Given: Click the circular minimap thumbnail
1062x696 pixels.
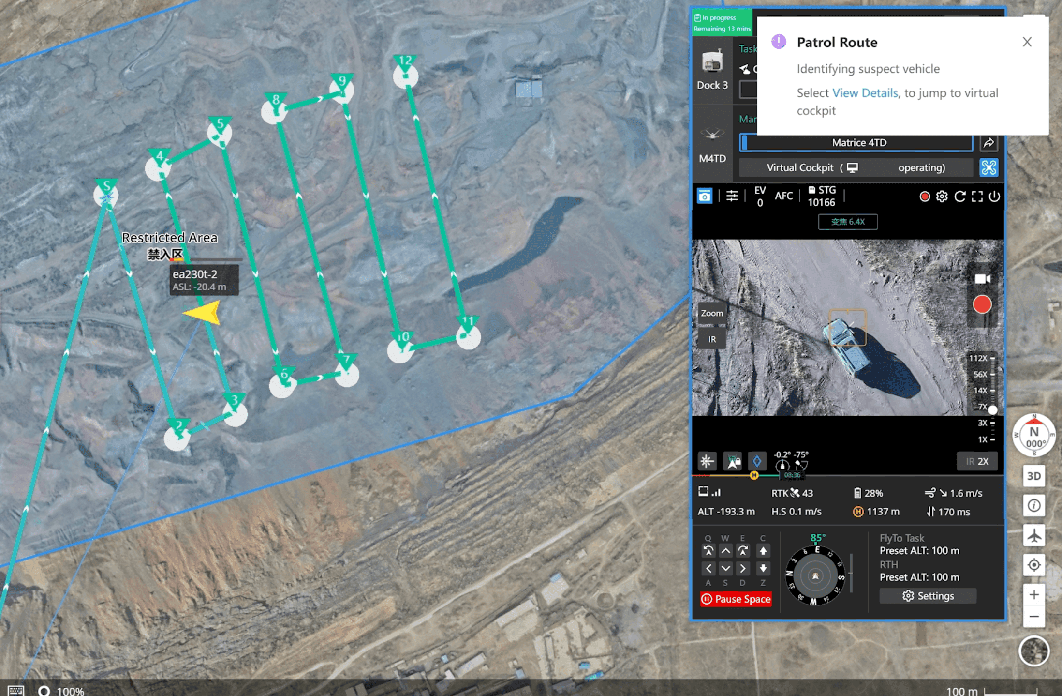Looking at the screenshot, I should coord(1034,651).
